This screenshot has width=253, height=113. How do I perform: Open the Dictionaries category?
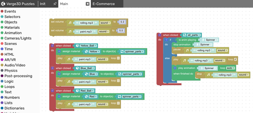[14, 108]
